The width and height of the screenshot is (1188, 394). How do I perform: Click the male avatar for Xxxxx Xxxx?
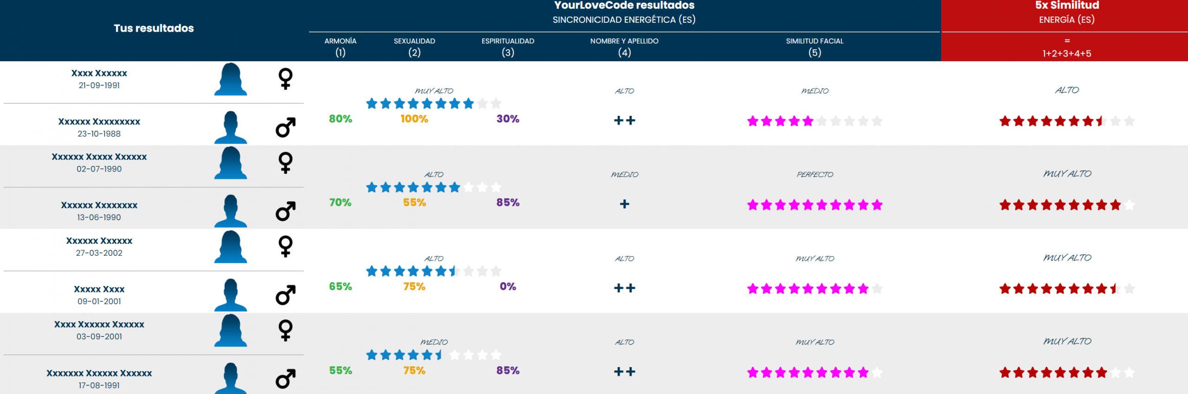coord(231,295)
